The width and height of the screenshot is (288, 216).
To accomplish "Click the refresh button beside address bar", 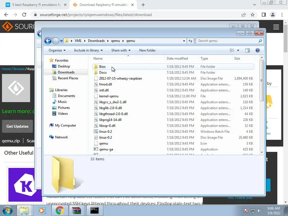I will pos(190,41).
